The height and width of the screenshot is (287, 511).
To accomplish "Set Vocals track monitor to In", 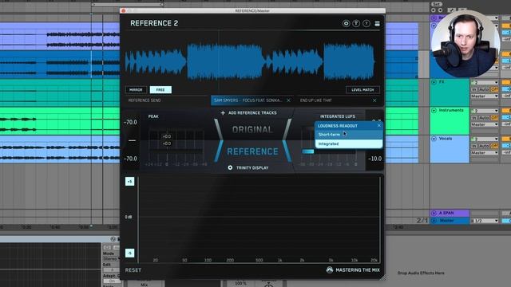I will [x=474, y=146].
